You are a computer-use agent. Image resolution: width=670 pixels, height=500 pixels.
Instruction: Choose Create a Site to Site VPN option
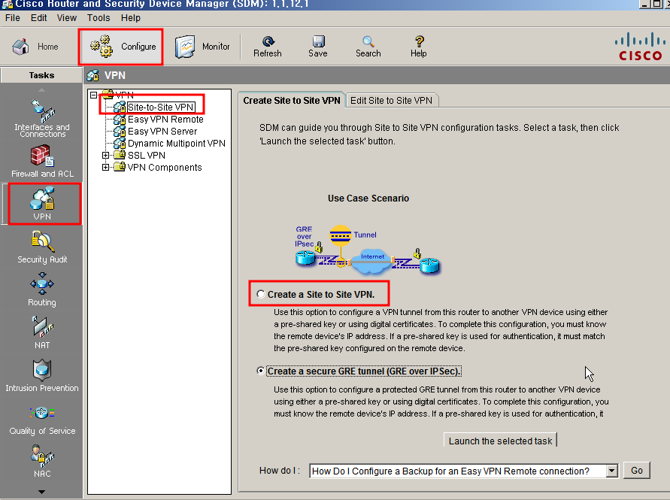[x=260, y=294]
